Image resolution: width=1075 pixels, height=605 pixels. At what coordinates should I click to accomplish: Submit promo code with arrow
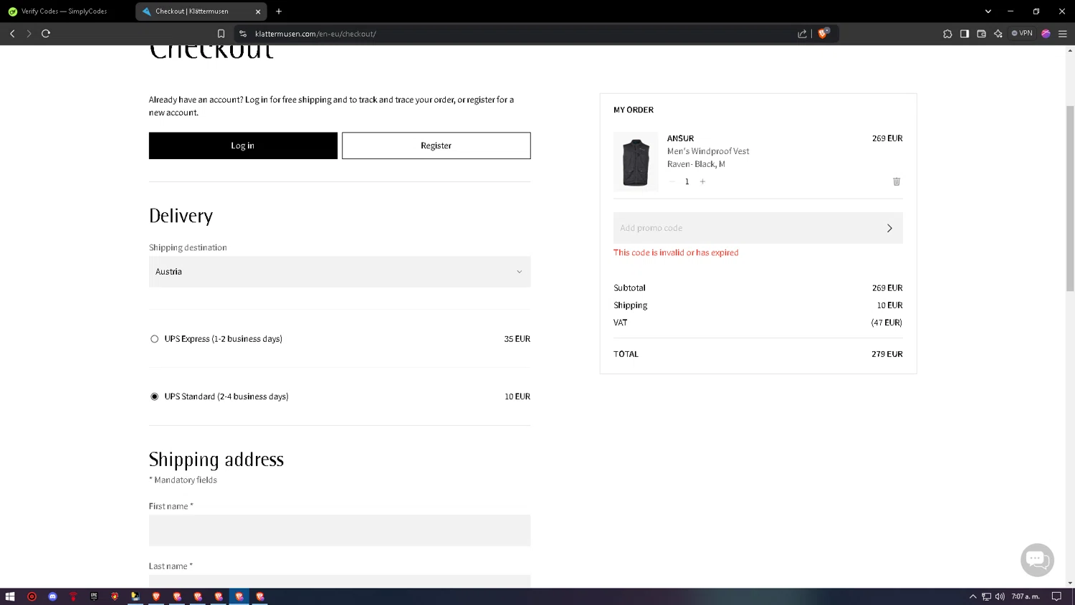pos(889,228)
